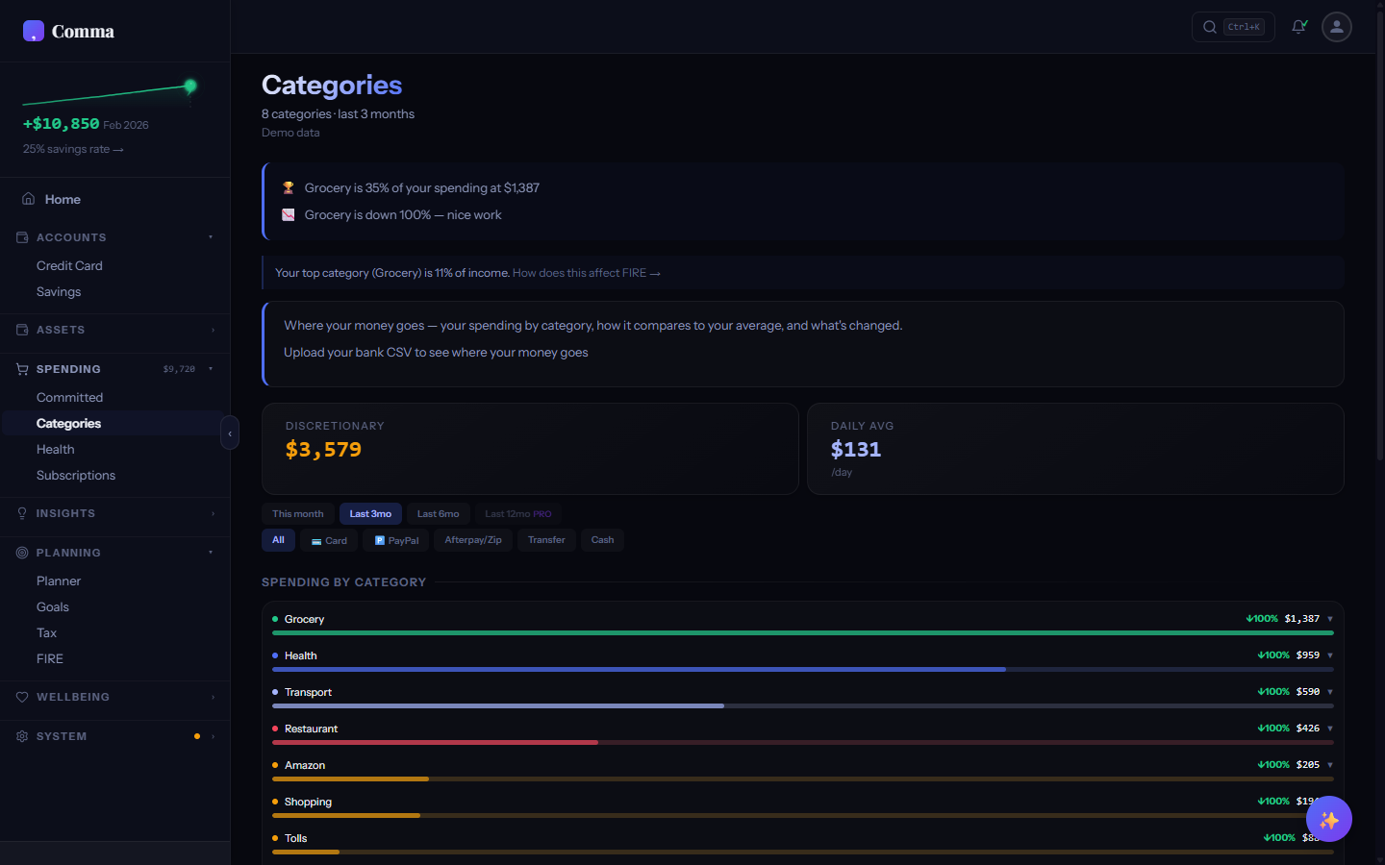Open the notifications bell icon

click(1298, 27)
